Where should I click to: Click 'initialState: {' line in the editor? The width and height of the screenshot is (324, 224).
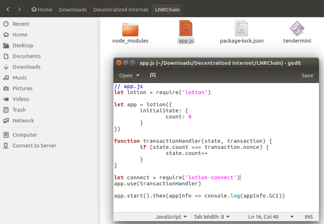[x=164, y=111]
